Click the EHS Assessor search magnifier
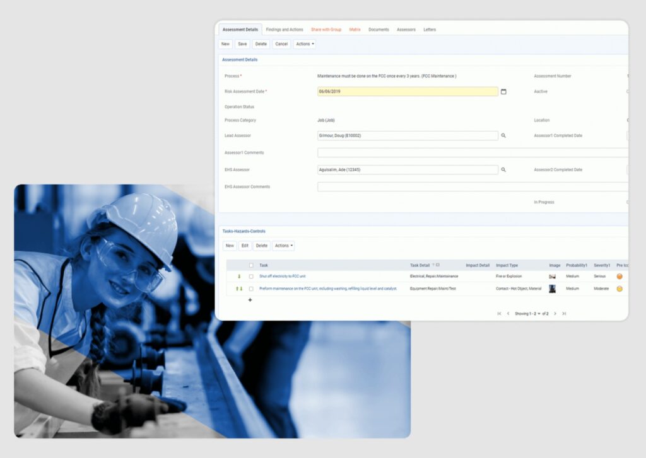 (x=503, y=169)
